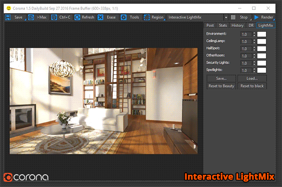
Task: Click the CeilingLamp intensity value field
Action: [x=247, y=41]
